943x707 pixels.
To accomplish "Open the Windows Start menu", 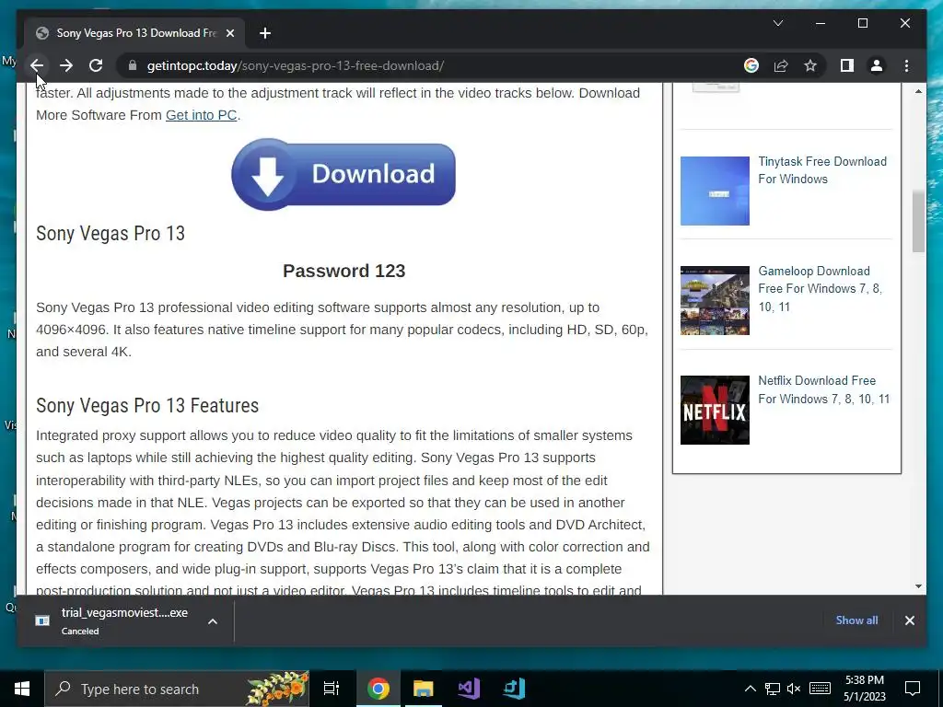I will [22, 689].
